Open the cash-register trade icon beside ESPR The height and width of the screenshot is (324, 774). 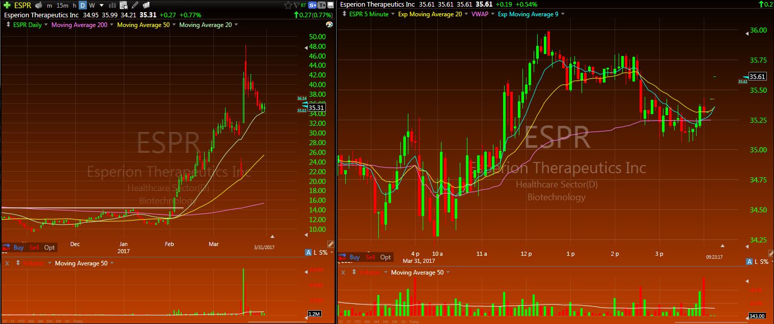[x=39, y=5]
